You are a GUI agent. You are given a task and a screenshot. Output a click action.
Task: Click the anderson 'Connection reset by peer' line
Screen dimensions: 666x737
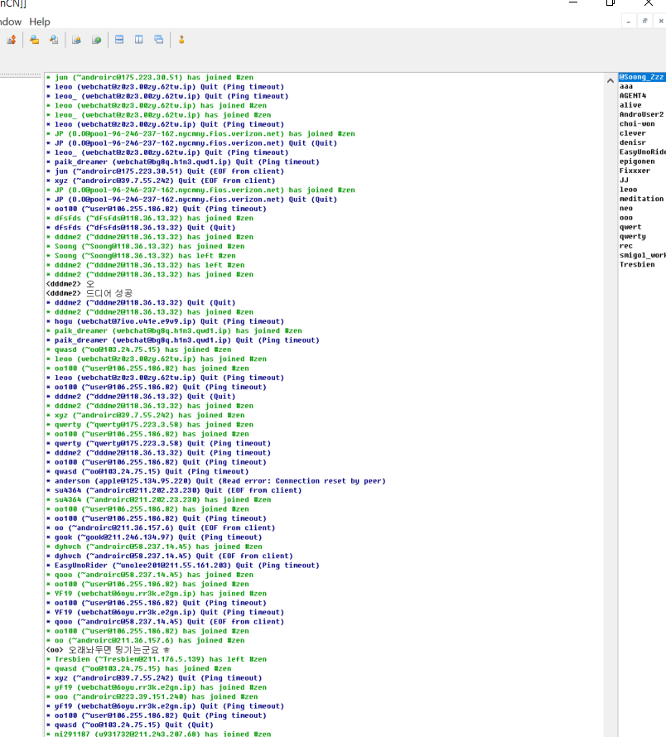[216, 481]
